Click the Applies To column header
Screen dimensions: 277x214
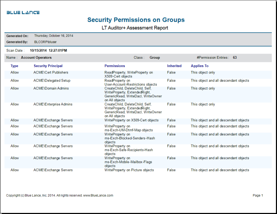(199, 66)
